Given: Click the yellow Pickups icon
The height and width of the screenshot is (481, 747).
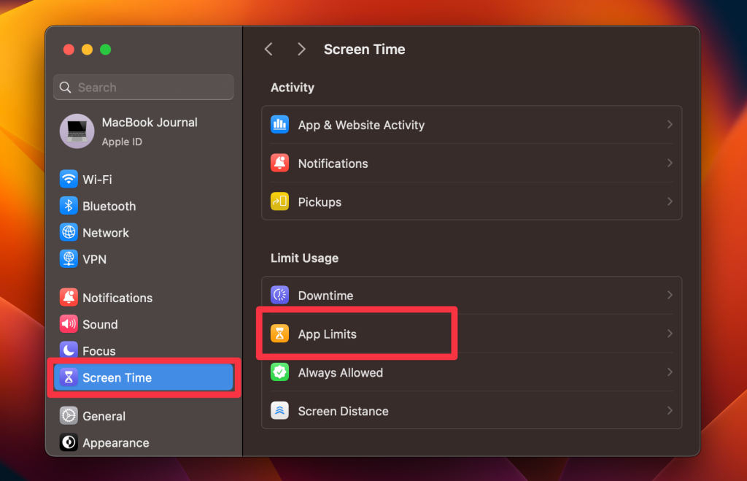Looking at the screenshot, I should pos(279,201).
